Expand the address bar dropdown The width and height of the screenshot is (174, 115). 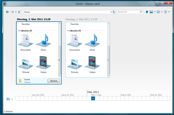111,12
